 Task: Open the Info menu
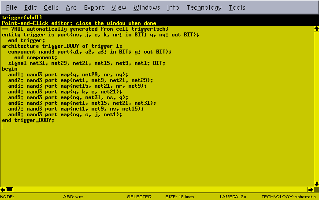tap(173, 7)
